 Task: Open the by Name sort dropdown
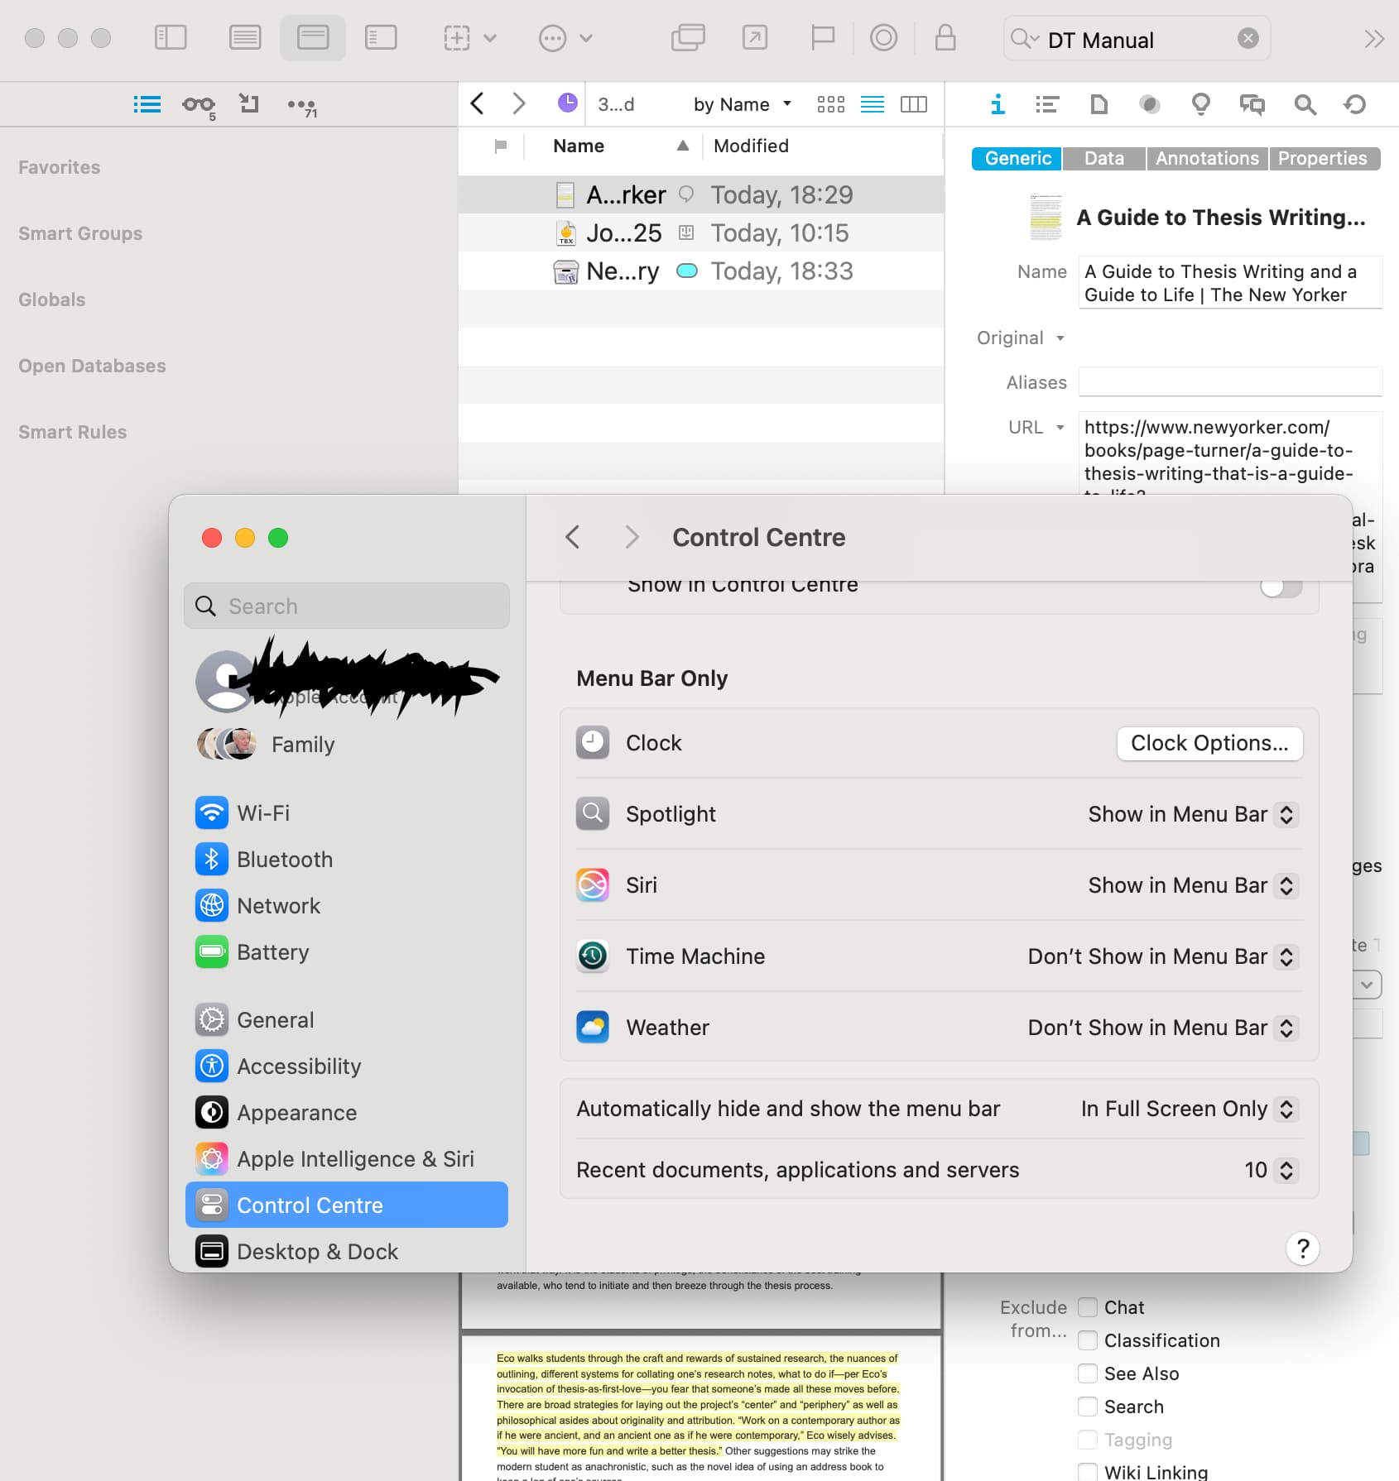743,104
